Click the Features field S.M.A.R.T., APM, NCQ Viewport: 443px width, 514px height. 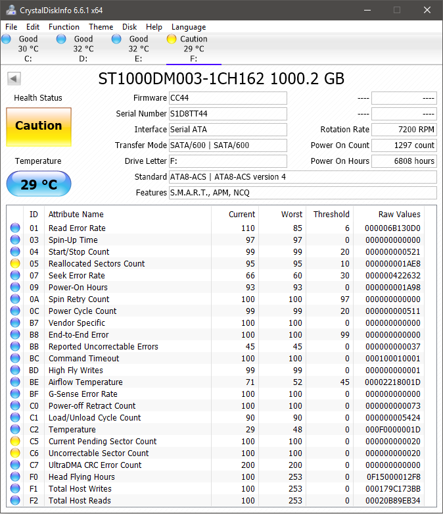303,192
